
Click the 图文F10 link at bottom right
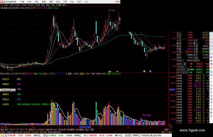(165, 132)
